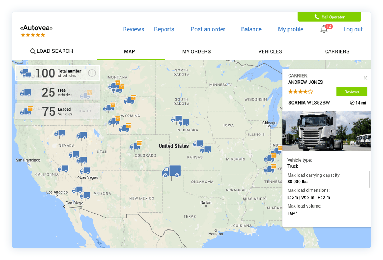This screenshot has width=383, height=260.
Task: Open the My Orders tab
Action: point(197,51)
